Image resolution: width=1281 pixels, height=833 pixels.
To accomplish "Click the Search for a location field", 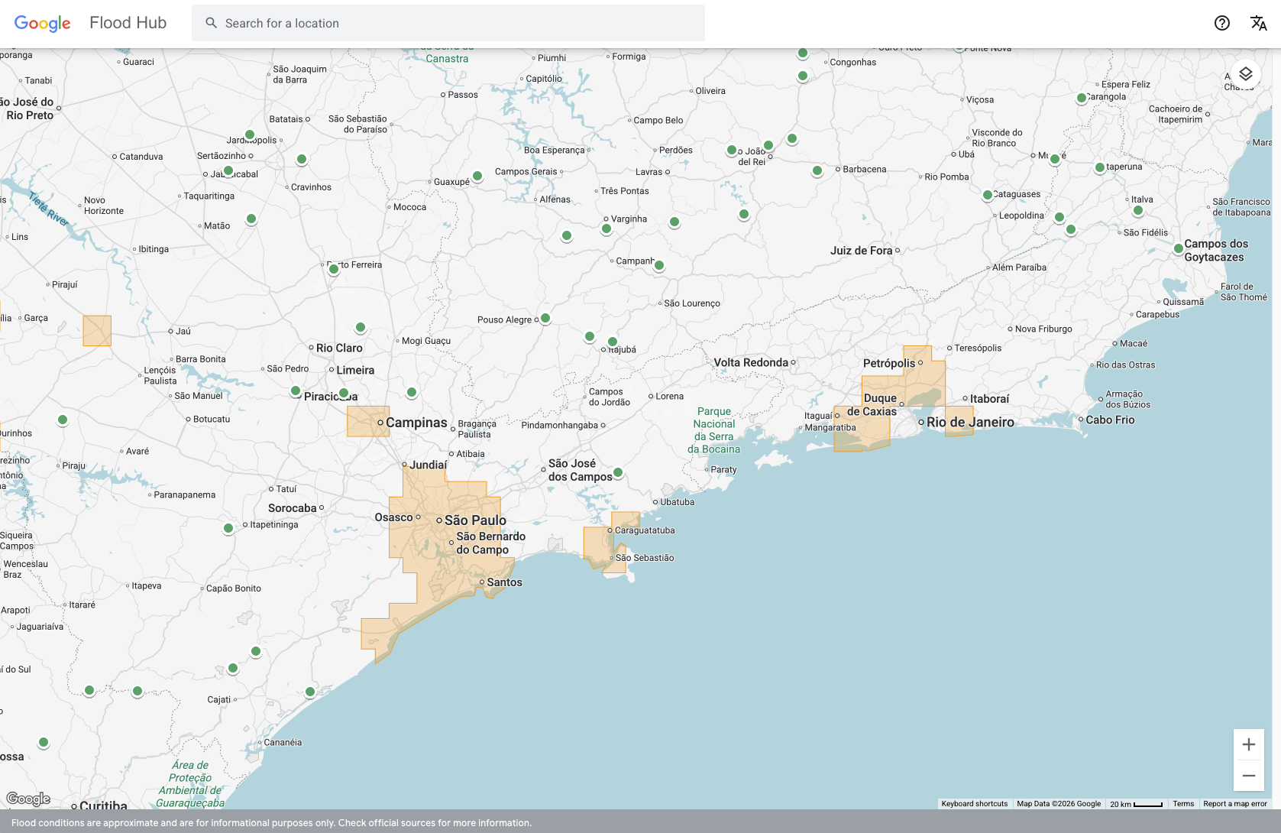I will point(458,23).
